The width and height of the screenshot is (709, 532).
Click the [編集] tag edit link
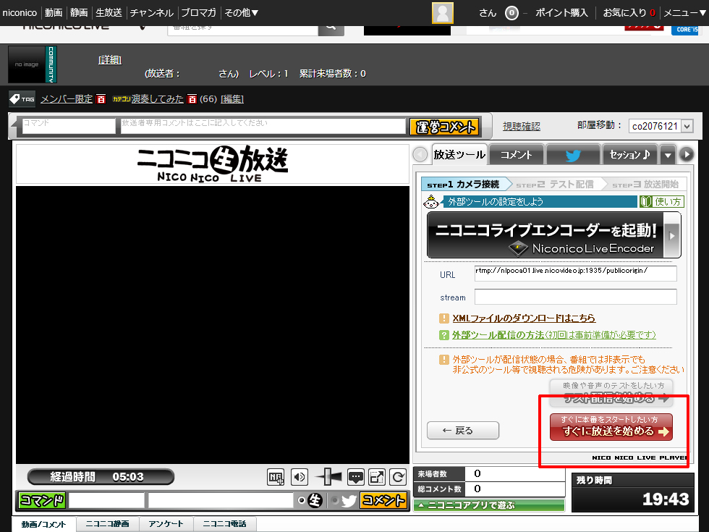(232, 98)
